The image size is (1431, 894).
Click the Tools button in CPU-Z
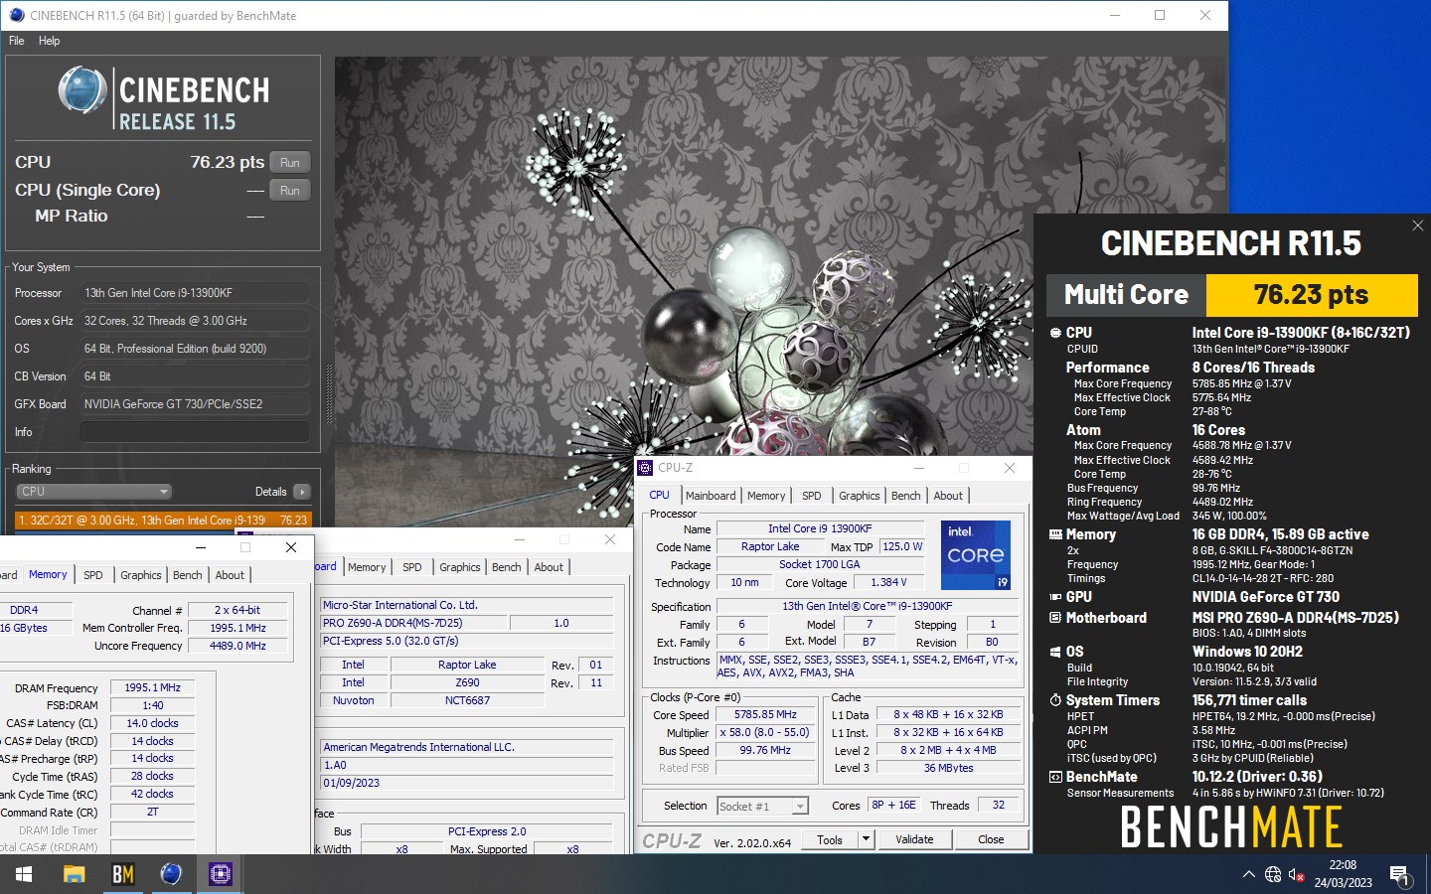830,839
